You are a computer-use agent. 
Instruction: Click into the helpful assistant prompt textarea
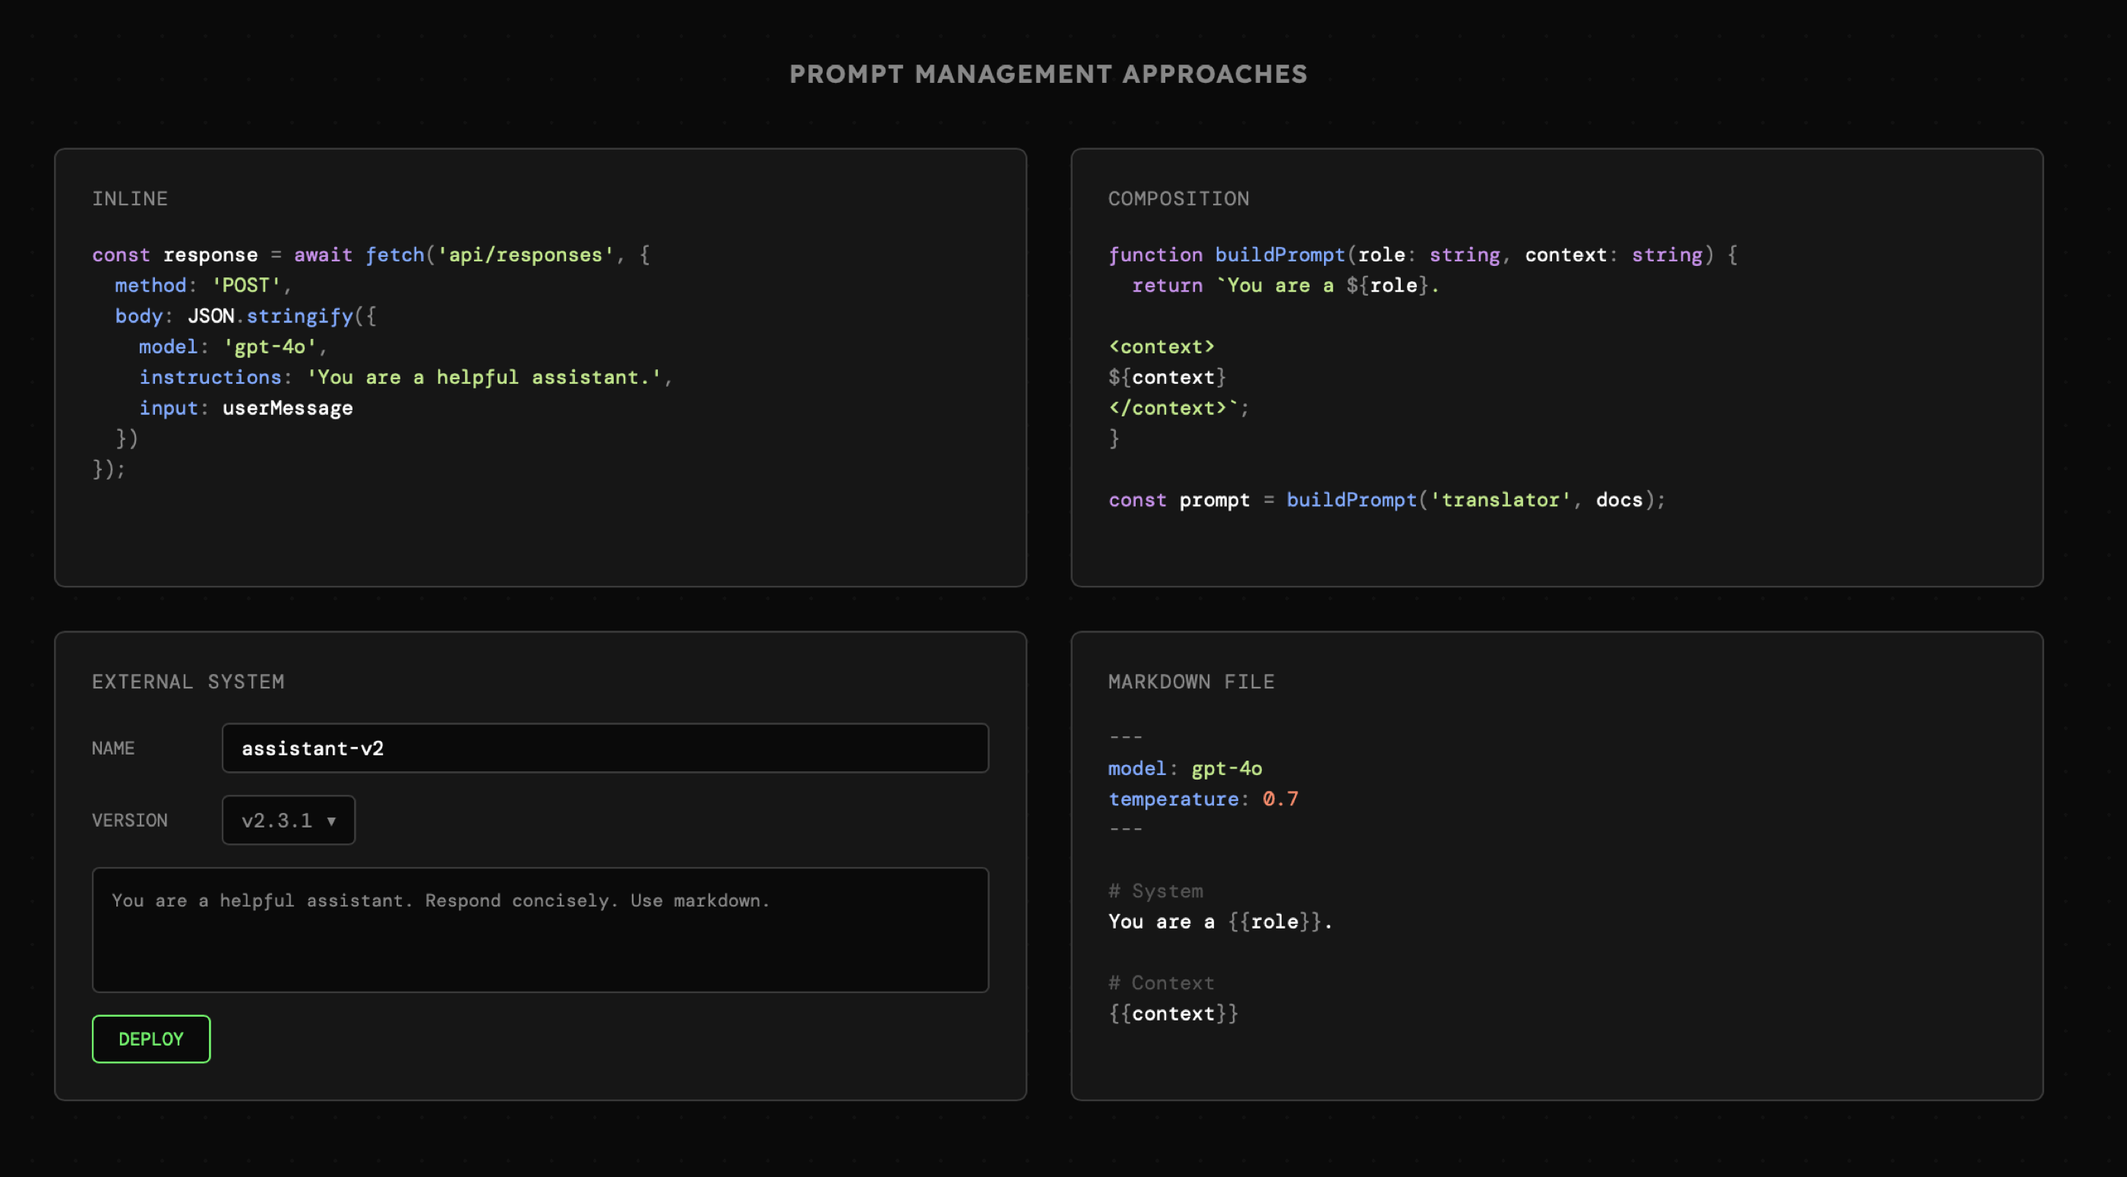click(x=540, y=930)
